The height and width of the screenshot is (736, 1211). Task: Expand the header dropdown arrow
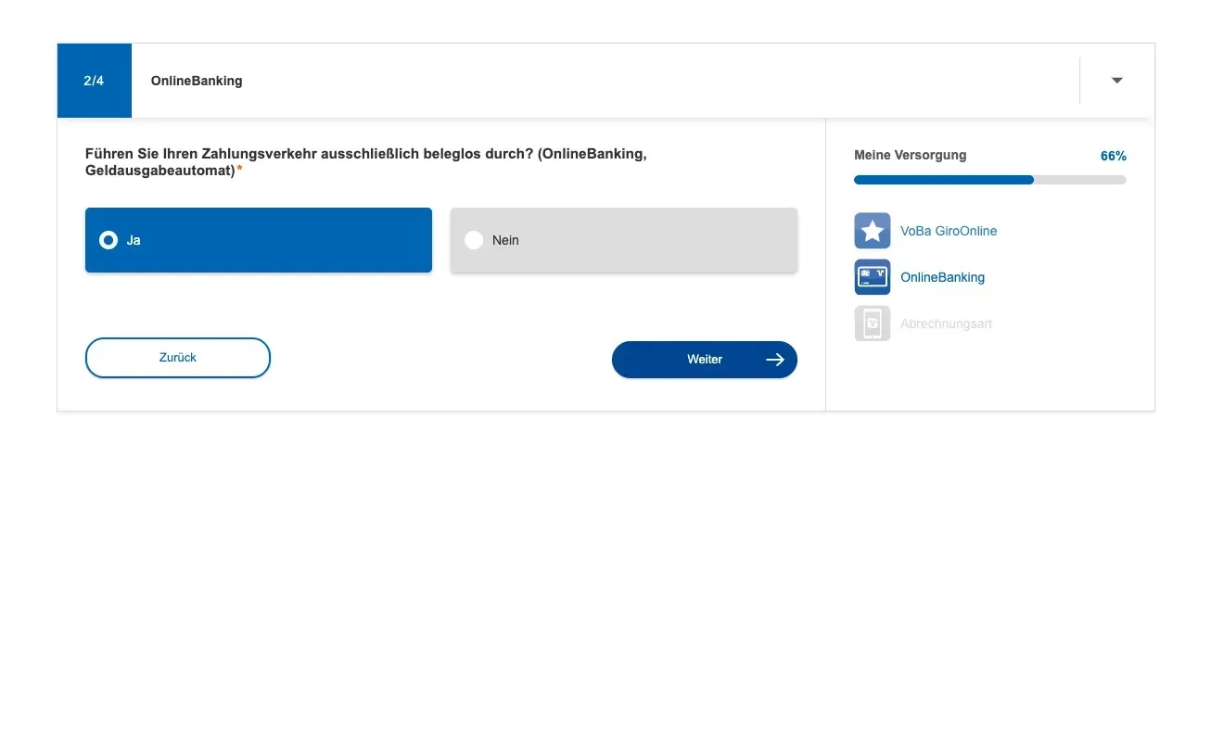pos(1117,81)
